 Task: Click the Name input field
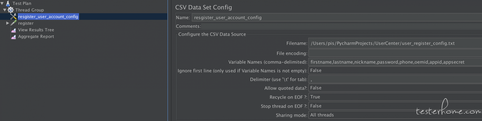pos(337,17)
